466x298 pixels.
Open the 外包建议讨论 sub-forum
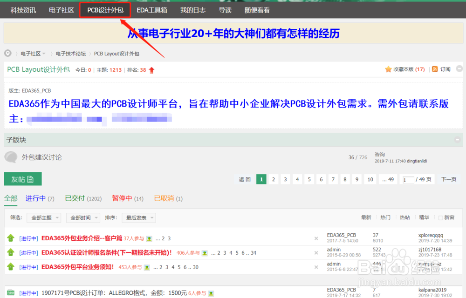click(x=41, y=157)
